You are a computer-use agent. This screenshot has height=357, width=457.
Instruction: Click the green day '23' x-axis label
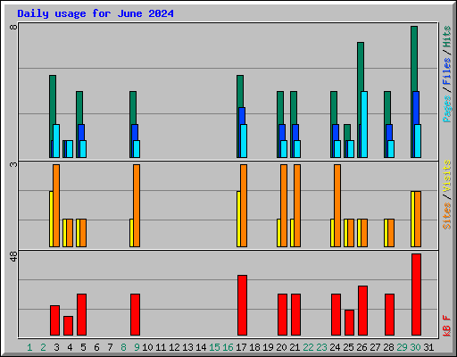pos(321,347)
